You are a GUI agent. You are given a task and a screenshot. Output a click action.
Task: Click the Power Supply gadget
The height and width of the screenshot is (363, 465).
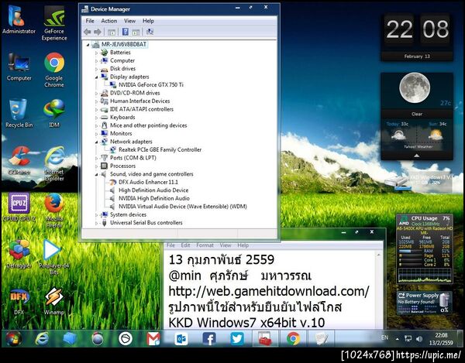(x=425, y=303)
